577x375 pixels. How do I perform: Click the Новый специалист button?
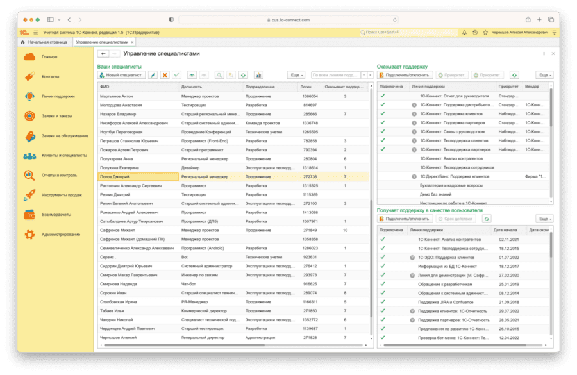pos(121,75)
